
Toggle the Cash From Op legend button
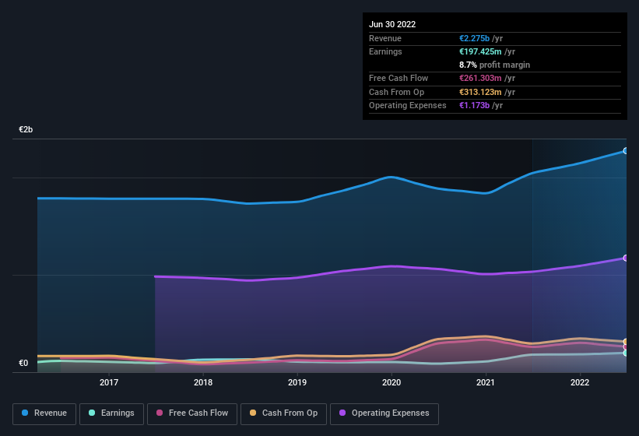283,413
